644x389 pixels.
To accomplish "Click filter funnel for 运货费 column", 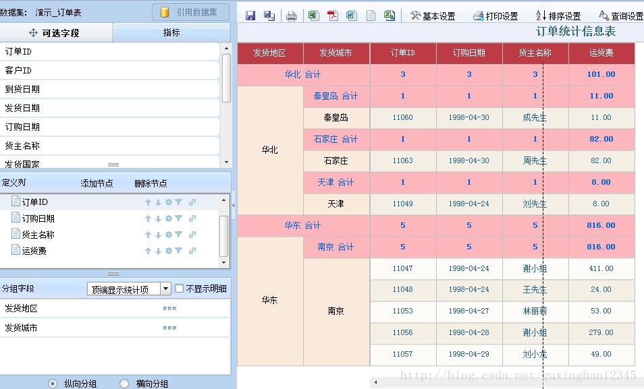I will 178,251.
